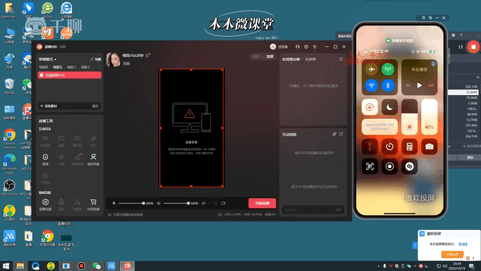The height and width of the screenshot is (271, 481).
Task: Click 升级会员 upgrade button in 傲软投屏 popup
Action: click(x=452, y=254)
